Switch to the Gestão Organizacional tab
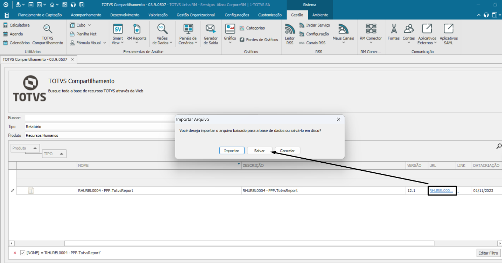 pos(196,15)
